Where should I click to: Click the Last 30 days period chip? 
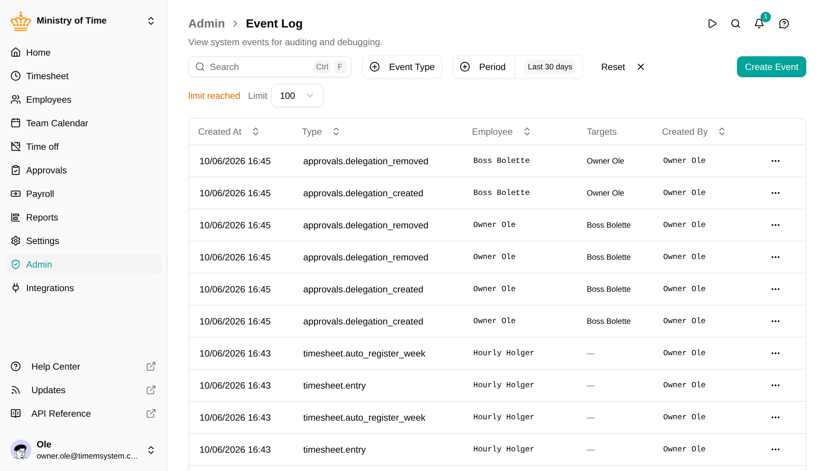pos(550,67)
